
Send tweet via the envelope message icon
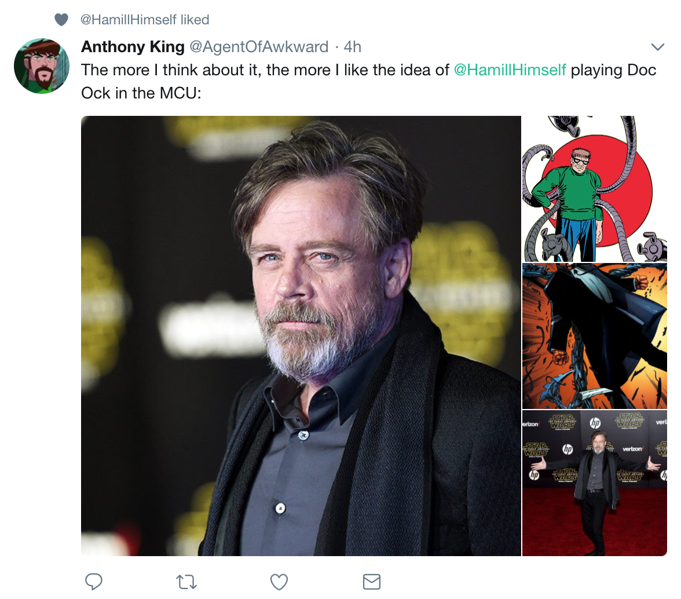(x=371, y=581)
